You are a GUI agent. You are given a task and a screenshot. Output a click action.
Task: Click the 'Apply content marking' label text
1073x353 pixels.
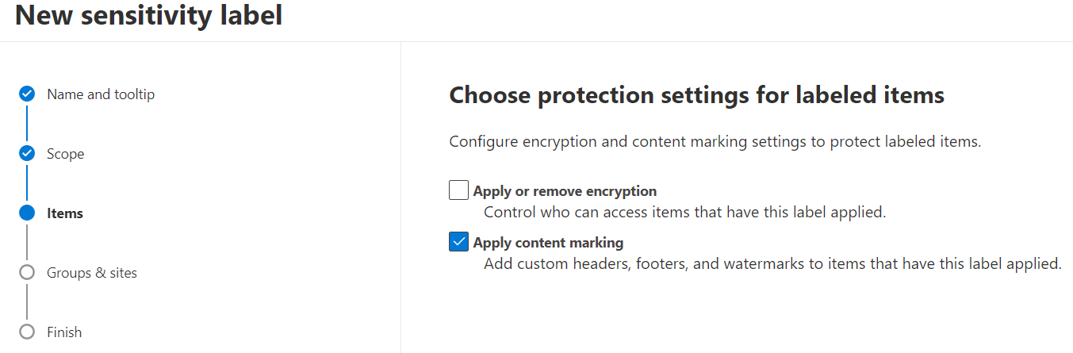tap(548, 243)
